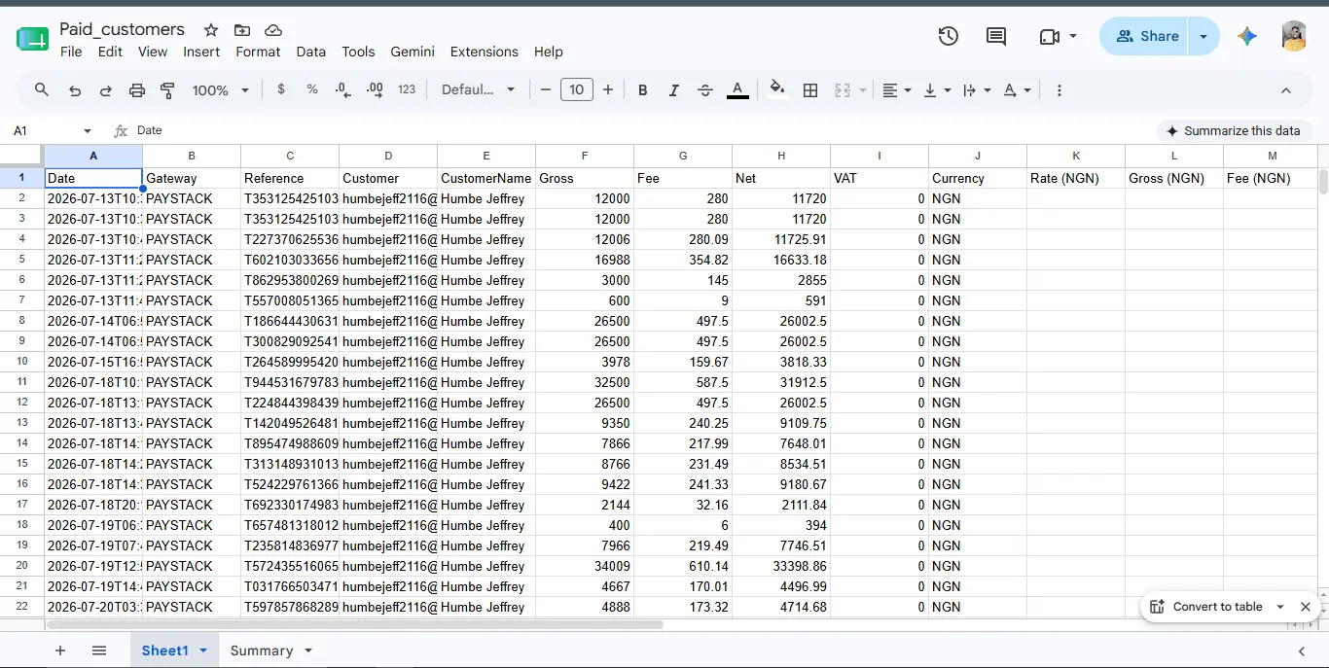The height and width of the screenshot is (668, 1329).
Task: Open more toolbar options
Action: click(x=1060, y=90)
